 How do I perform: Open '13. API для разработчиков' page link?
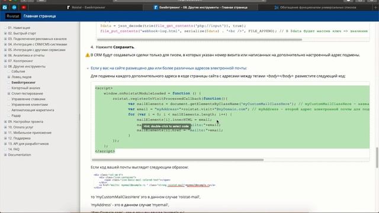click(x=28, y=144)
